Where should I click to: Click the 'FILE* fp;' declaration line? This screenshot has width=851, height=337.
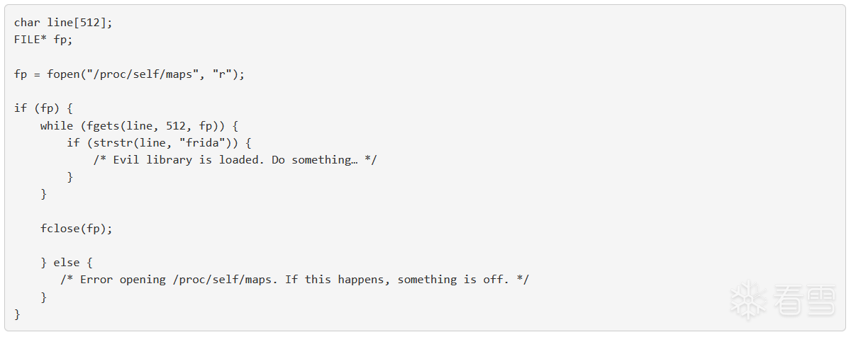point(43,40)
